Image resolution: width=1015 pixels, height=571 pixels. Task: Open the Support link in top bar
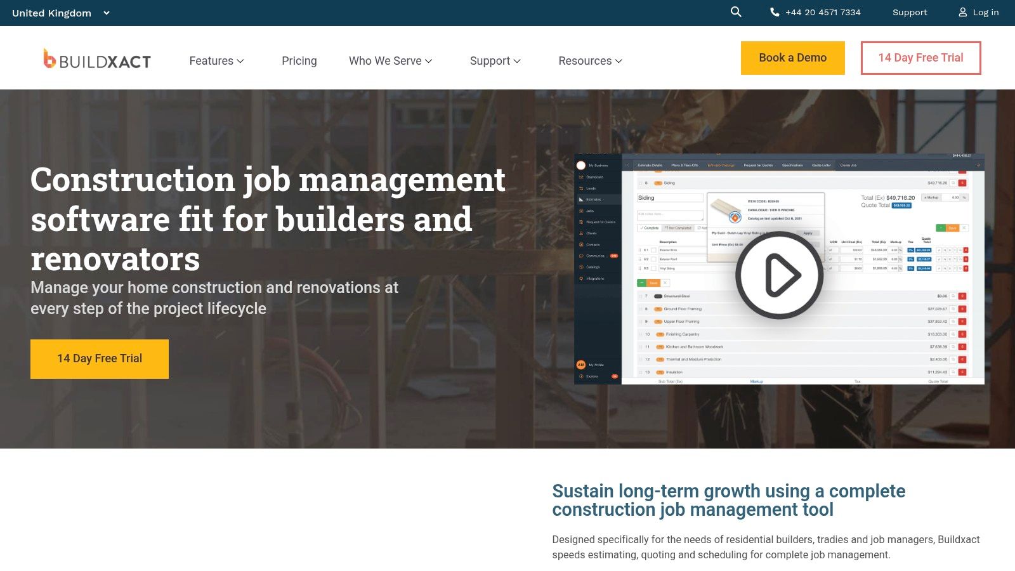coord(910,12)
